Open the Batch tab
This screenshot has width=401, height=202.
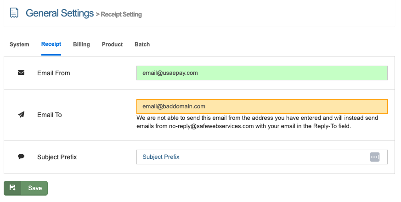(x=142, y=45)
